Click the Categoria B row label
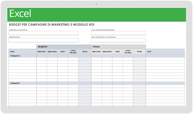193x114 pixels. point(15,83)
